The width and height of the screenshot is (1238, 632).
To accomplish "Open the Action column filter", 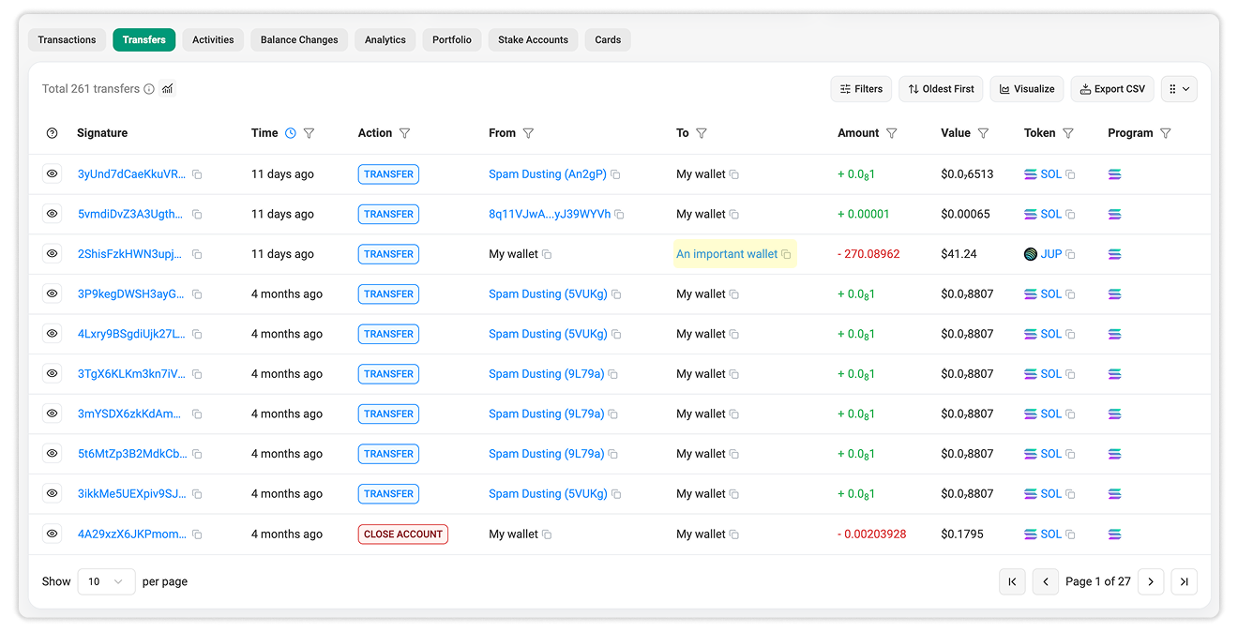I will [x=404, y=133].
